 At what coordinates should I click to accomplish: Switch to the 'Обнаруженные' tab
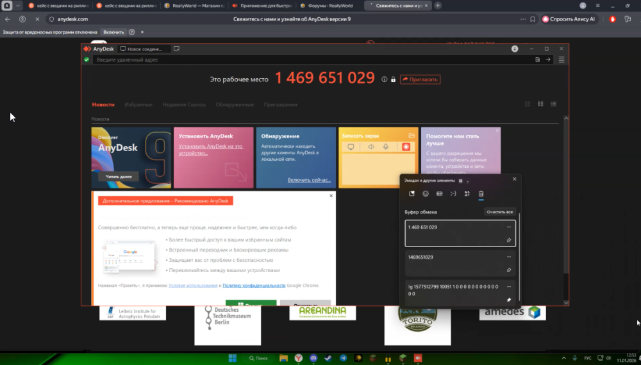[x=235, y=104]
